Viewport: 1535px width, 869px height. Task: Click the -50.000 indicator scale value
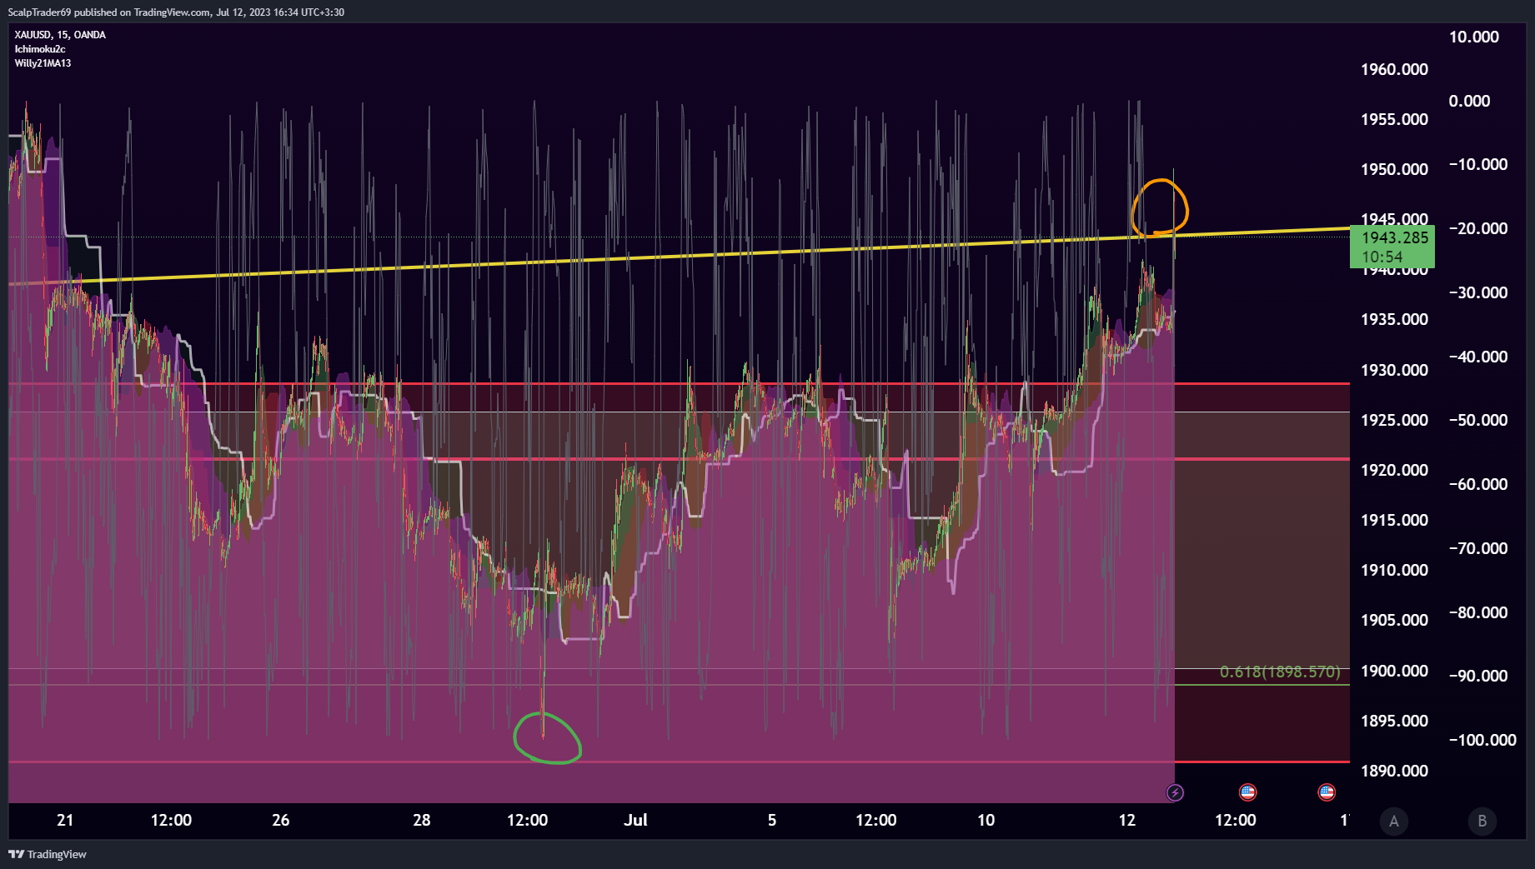pyautogui.click(x=1478, y=420)
